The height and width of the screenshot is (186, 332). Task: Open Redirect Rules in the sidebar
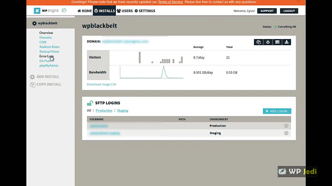point(49,46)
